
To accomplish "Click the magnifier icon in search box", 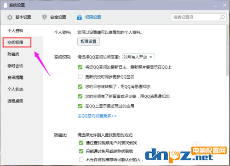I will tap(222, 17).
